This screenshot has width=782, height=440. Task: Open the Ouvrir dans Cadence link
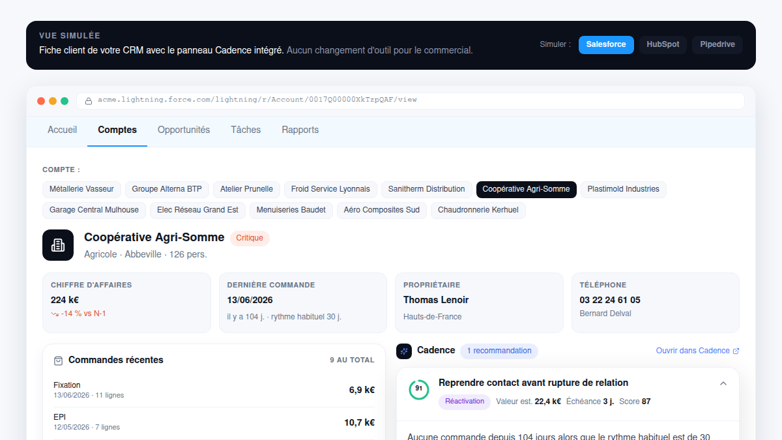pyautogui.click(x=697, y=351)
